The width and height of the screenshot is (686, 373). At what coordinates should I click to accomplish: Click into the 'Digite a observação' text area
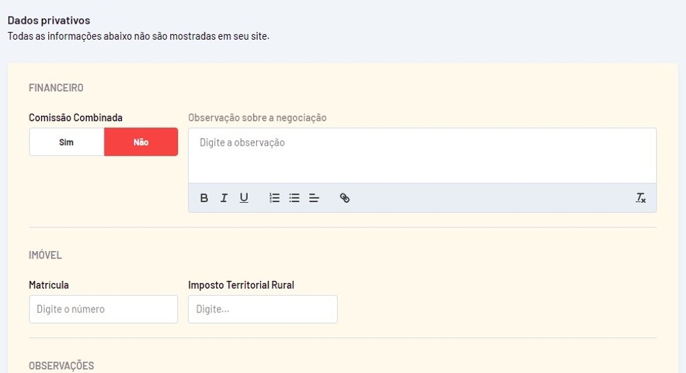[x=422, y=155]
